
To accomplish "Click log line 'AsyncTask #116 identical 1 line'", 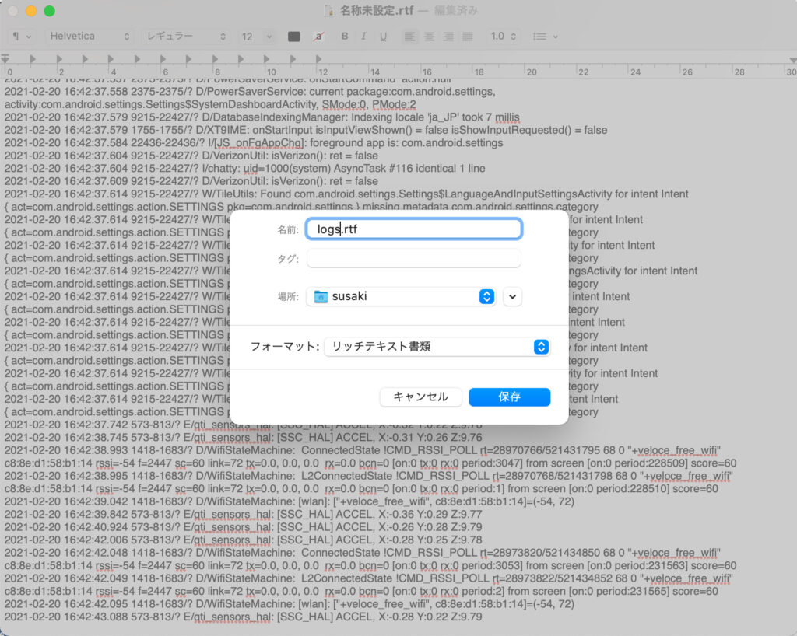I will tap(244, 169).
